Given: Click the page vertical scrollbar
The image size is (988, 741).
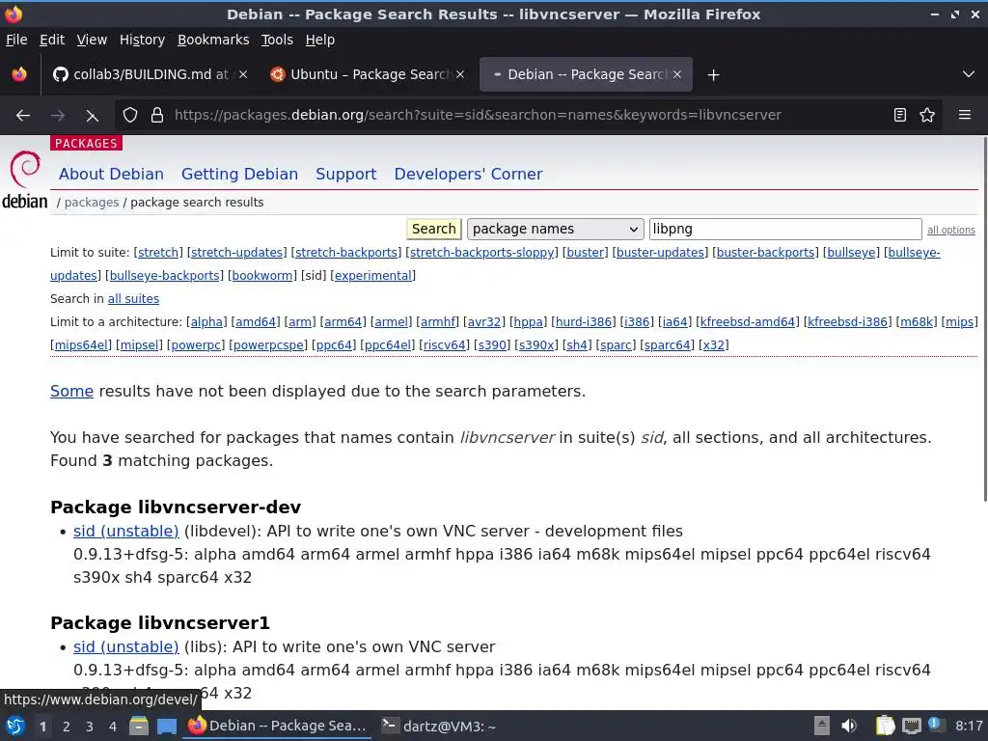Looking at the screenshot, I should click(983, 318).
